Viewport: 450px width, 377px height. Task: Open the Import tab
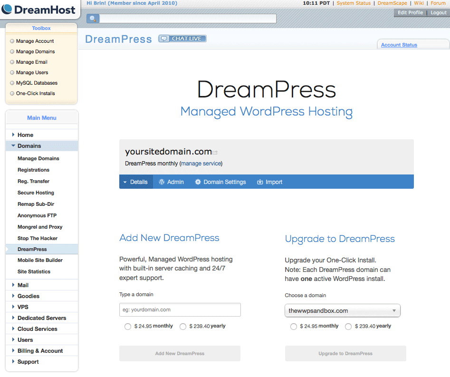270,182
